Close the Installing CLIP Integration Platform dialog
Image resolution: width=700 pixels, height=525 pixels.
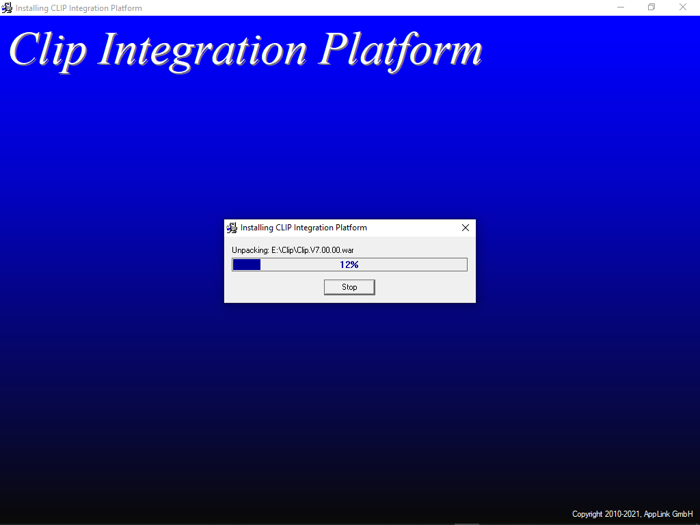(x=465, y=228)
